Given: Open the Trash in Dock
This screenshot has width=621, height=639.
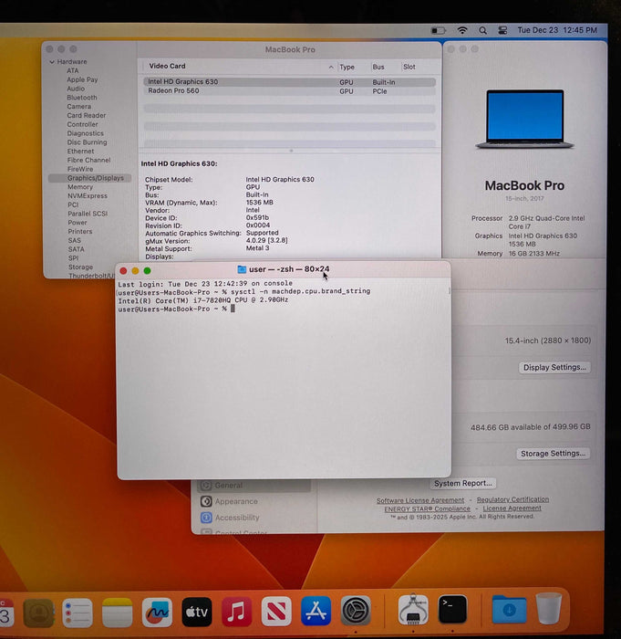Looking at the screenshot, I should coord(549,608).
